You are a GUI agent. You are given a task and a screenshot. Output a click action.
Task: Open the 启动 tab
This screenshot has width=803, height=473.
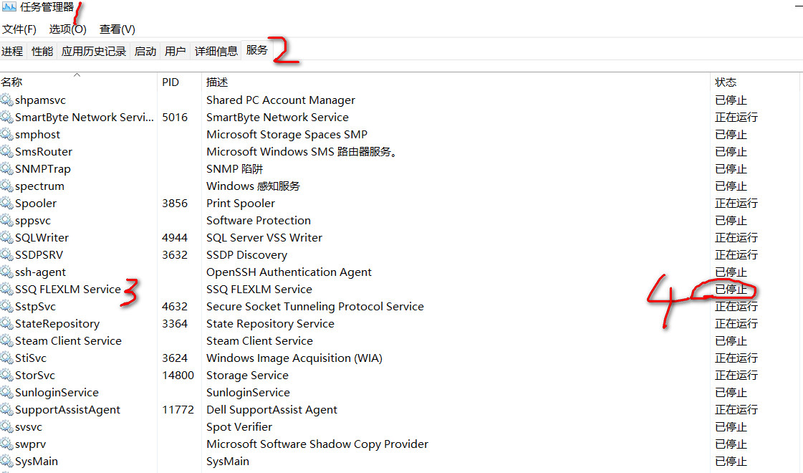pos(145,52)
